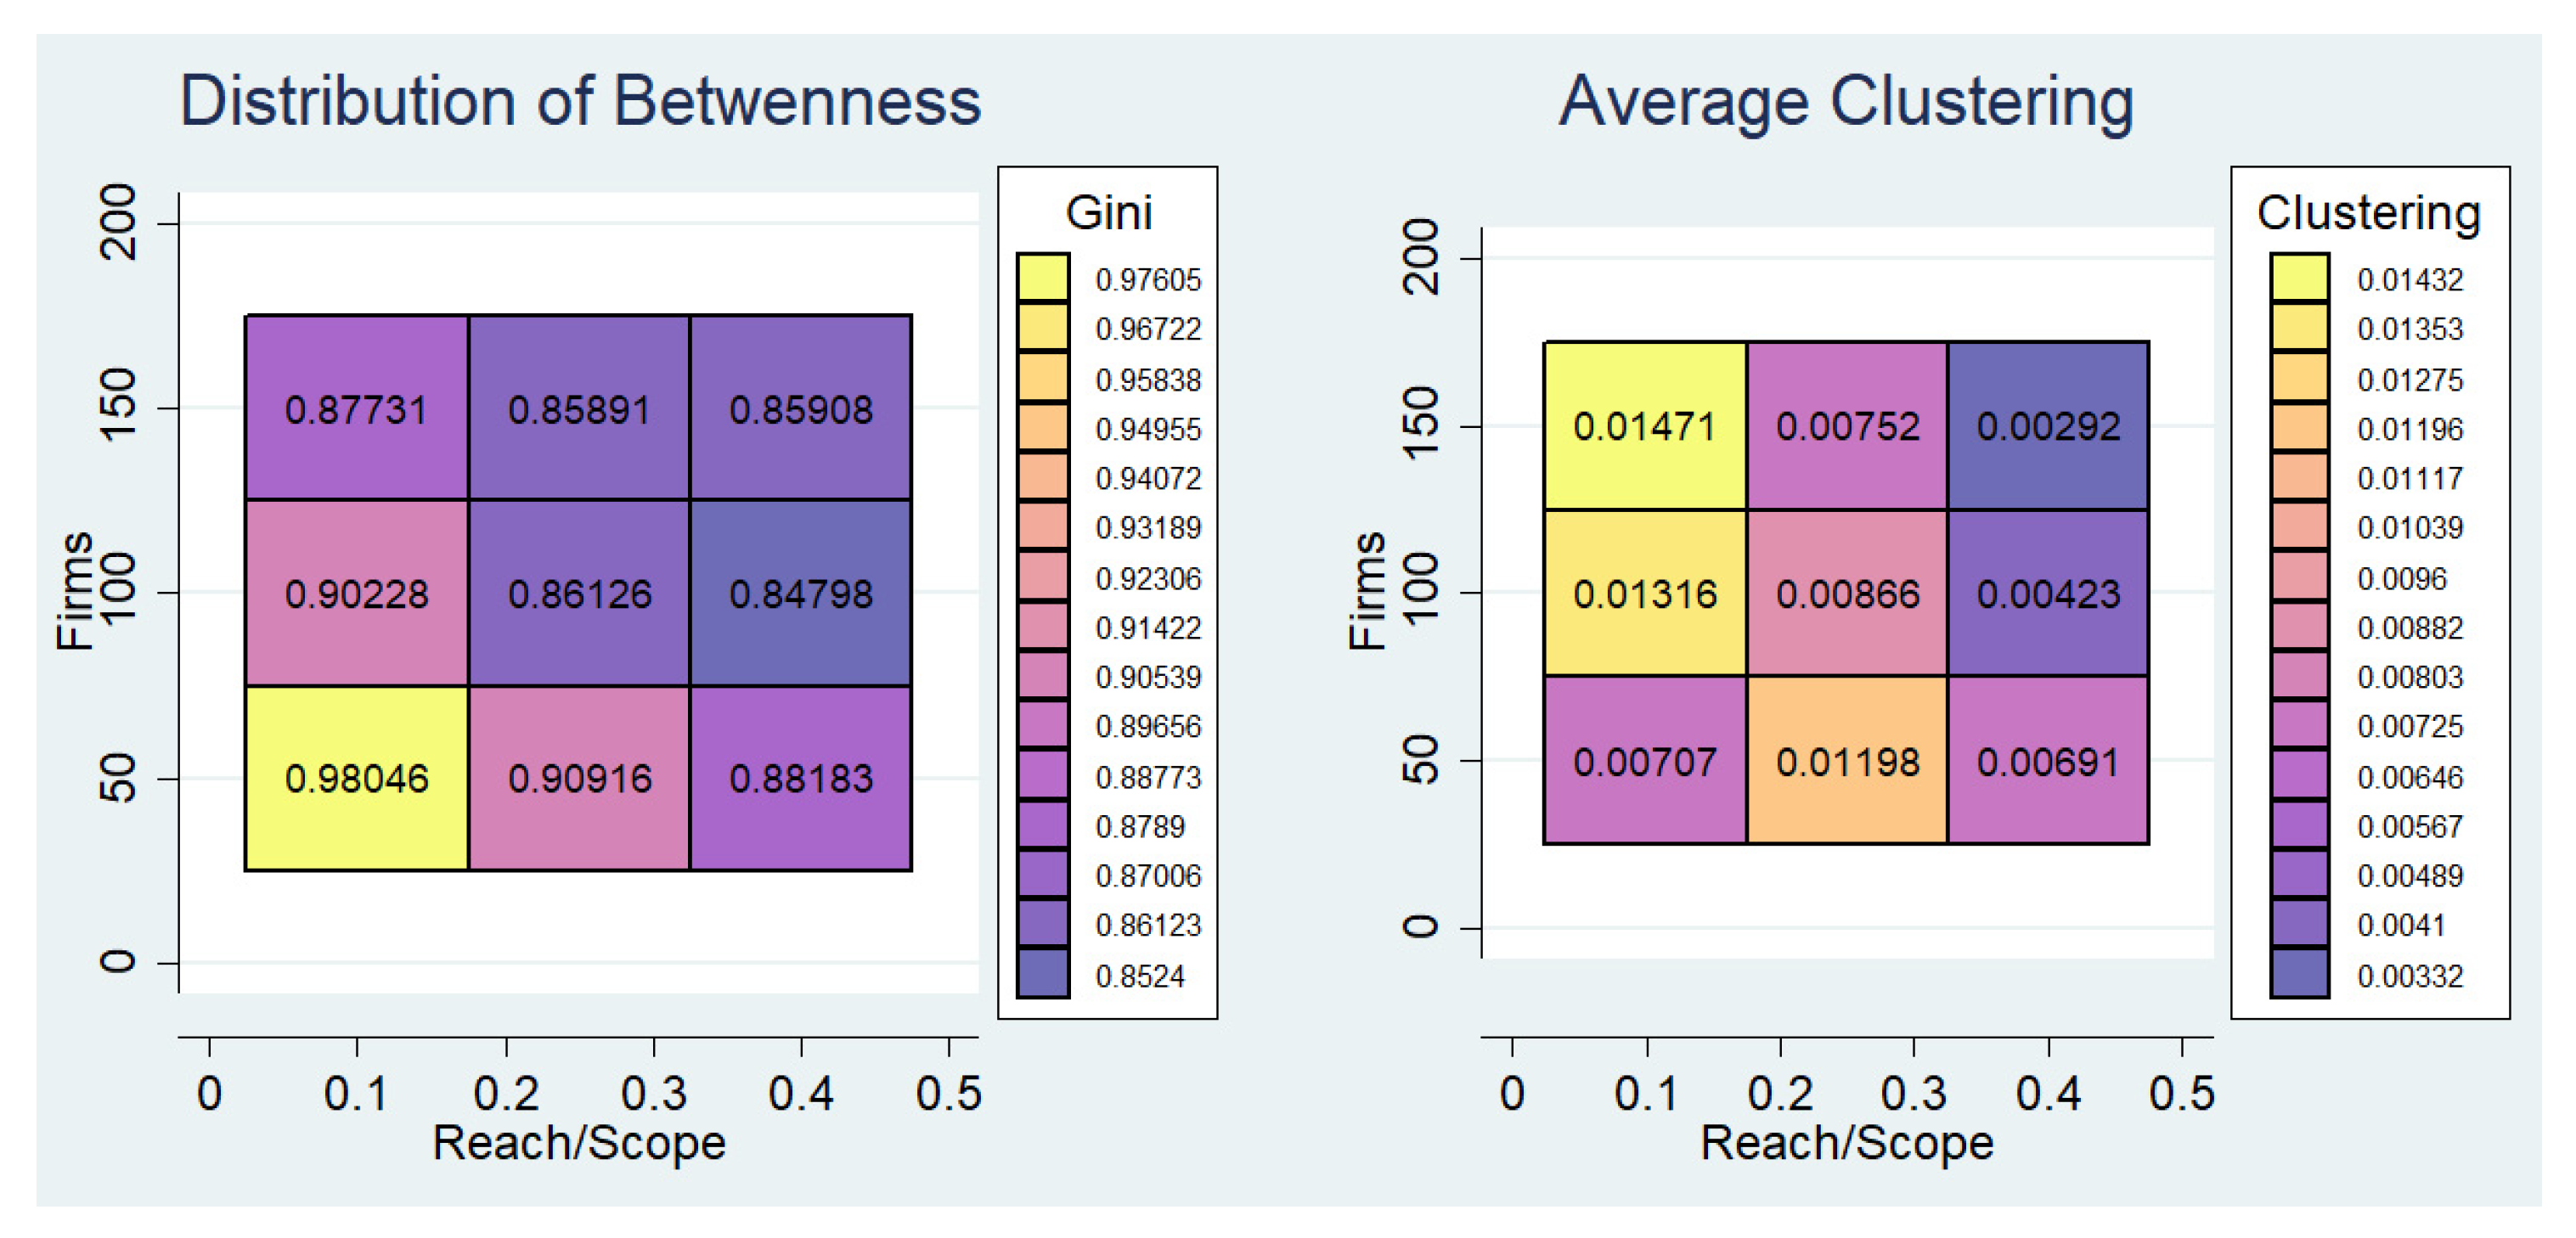Select the cell labeled 0.86126
This screenshot has height=1238, width=2576.
(x=579, y=593)
